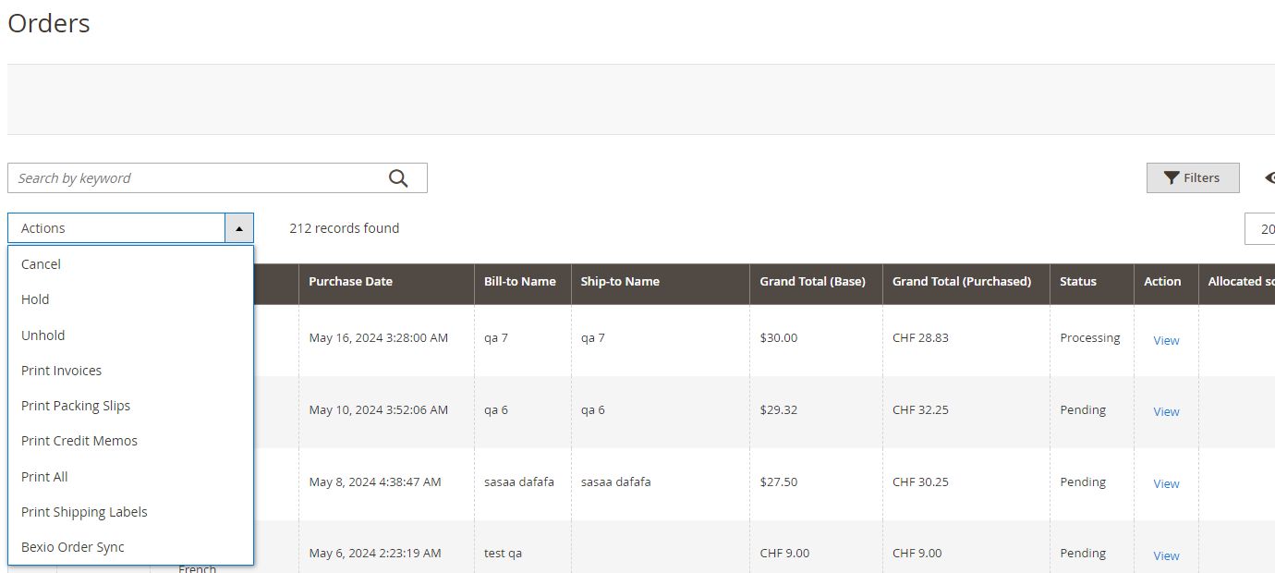Choose Cancel from the Actions menu
This screenshot has width=1275, height=573.
(41, 264)
